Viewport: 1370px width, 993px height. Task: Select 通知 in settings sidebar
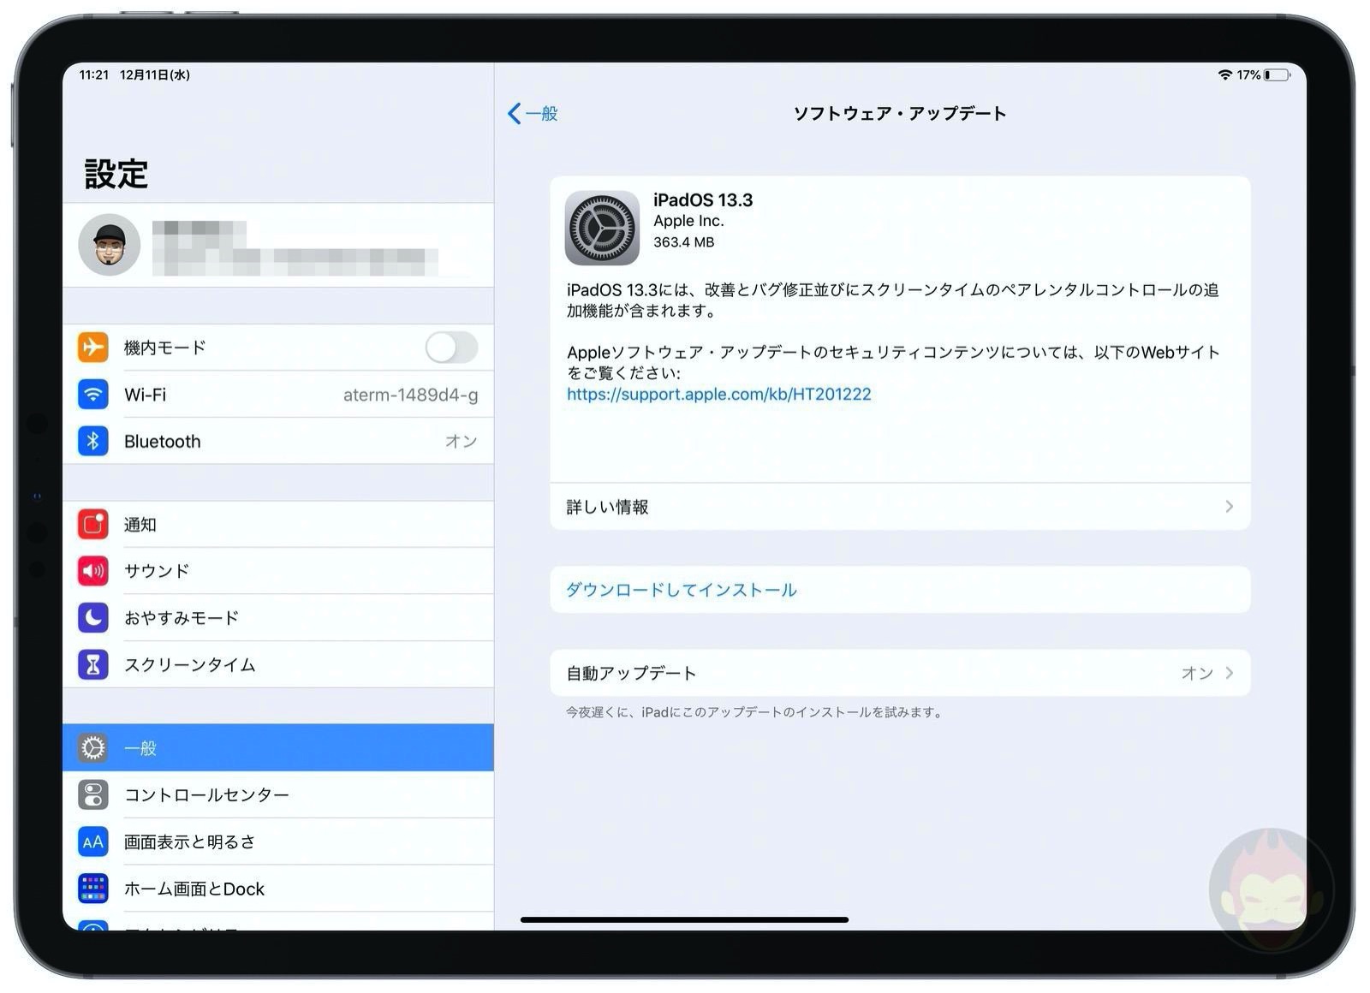pos(278,524)
